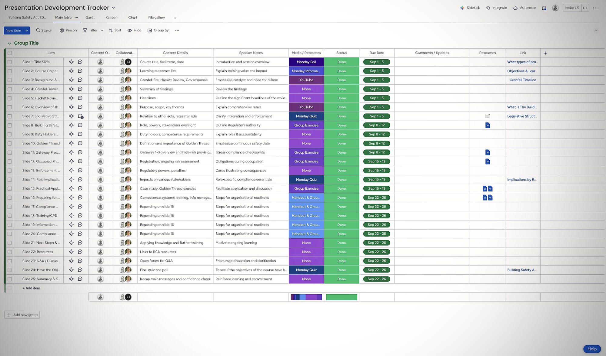The height and width of the screenshot is (356, 606).
Task: Add a new column with plus icon
Action: (x=545, y=53)
